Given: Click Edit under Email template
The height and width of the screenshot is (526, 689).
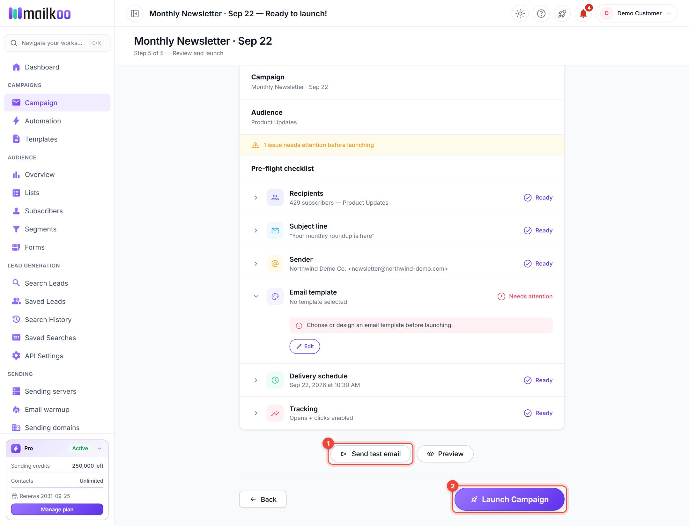Looking at the screenshot, I should tap(305, 346).
